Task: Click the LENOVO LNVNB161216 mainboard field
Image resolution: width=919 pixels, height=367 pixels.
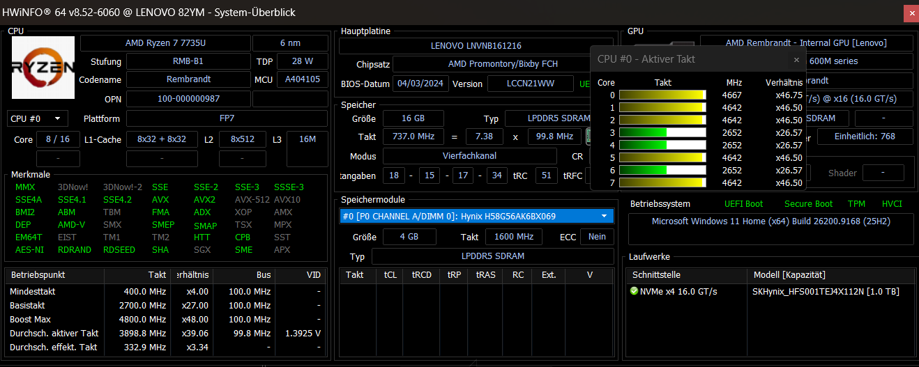Action: coord(476,46)
